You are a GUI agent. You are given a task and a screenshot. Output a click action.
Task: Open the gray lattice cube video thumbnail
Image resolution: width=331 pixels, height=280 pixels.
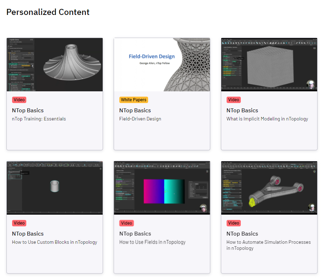point(269,65)
